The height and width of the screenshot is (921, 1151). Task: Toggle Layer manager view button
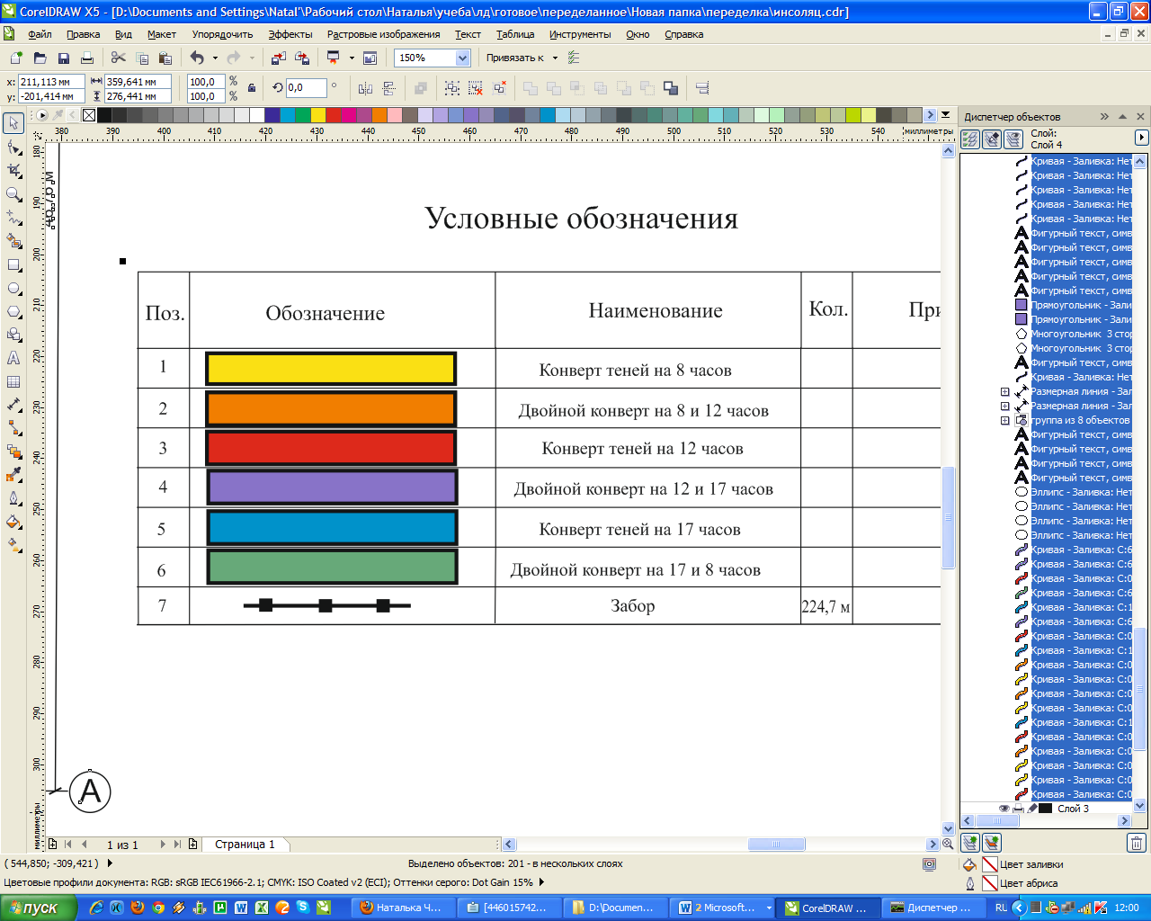(x=1013, y=139)
